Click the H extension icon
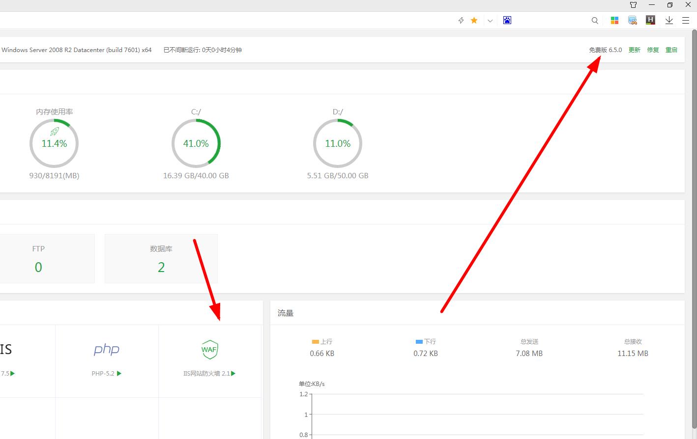Screen dimensions: 697x439 tap(650, 20)
